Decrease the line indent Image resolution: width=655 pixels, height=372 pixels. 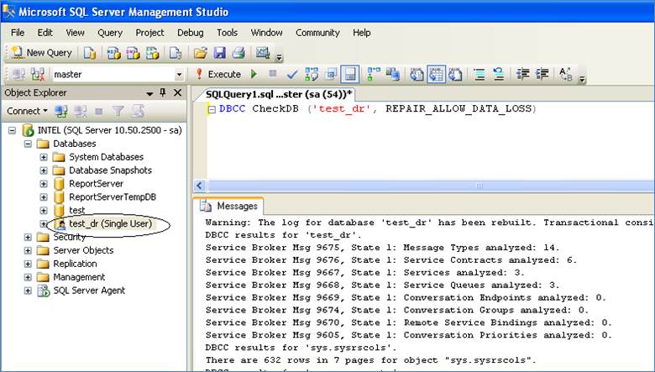522,75
